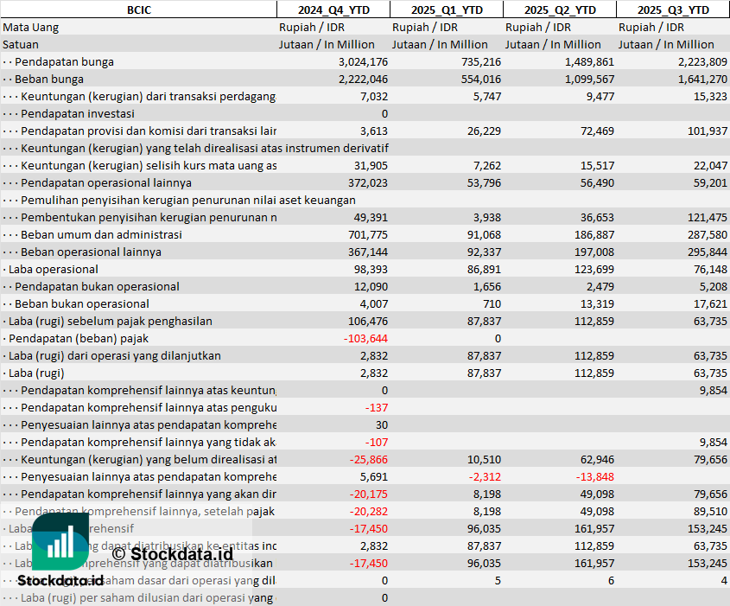
Task: Click Rupiah / IDR under 2024_Q4_YTD
Action: [x=312, y=28]
